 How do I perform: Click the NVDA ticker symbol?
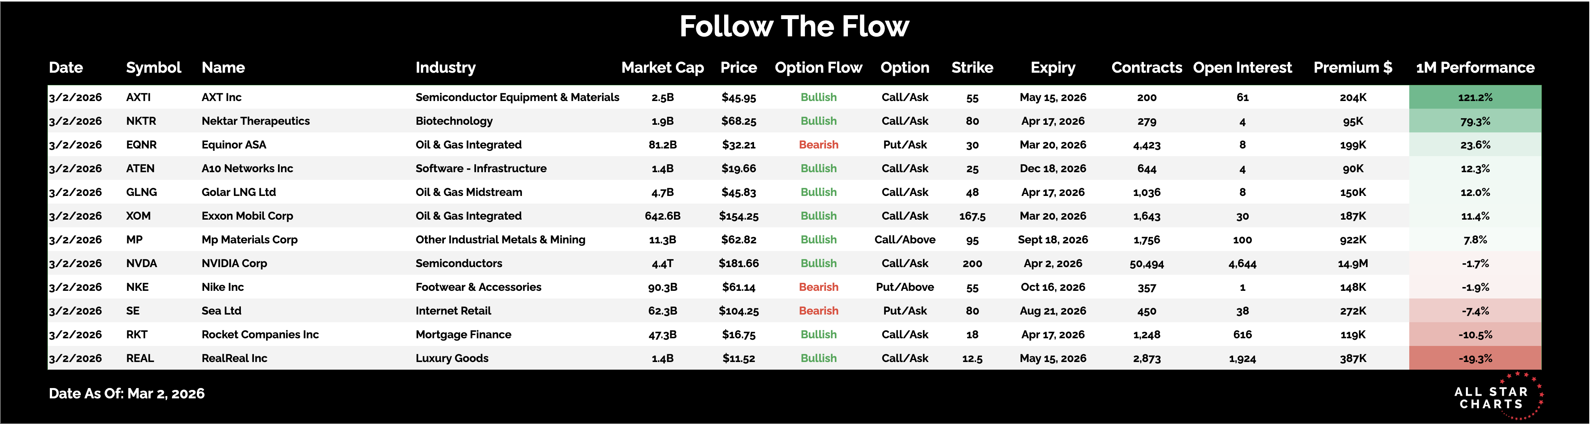click(141, 264)
